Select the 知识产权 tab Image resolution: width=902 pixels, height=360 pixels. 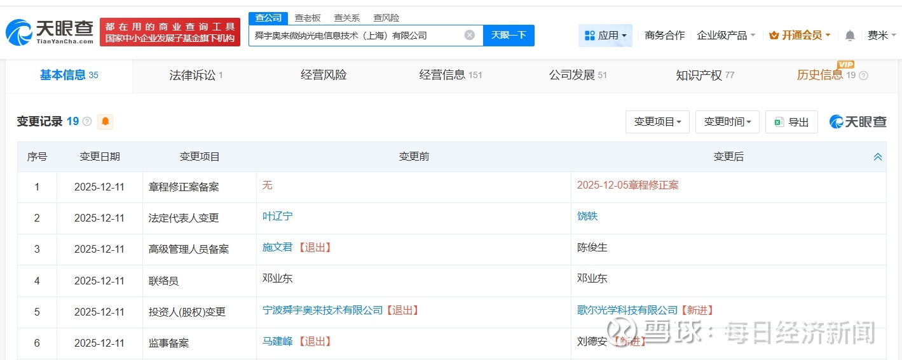[705, 75]
